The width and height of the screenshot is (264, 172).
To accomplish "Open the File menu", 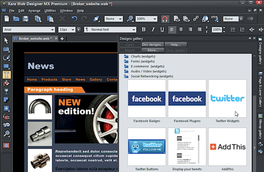I will (12, 11).
